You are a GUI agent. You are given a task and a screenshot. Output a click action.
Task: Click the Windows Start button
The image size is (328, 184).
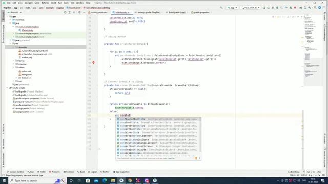pyautogui.click(x=4, y=180)
